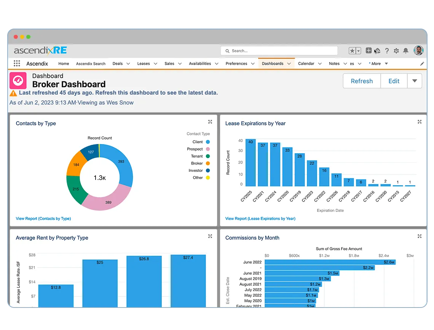Click the Ascendix RE logo
Screen dimensions: 434x330
(x=40, y=50)
